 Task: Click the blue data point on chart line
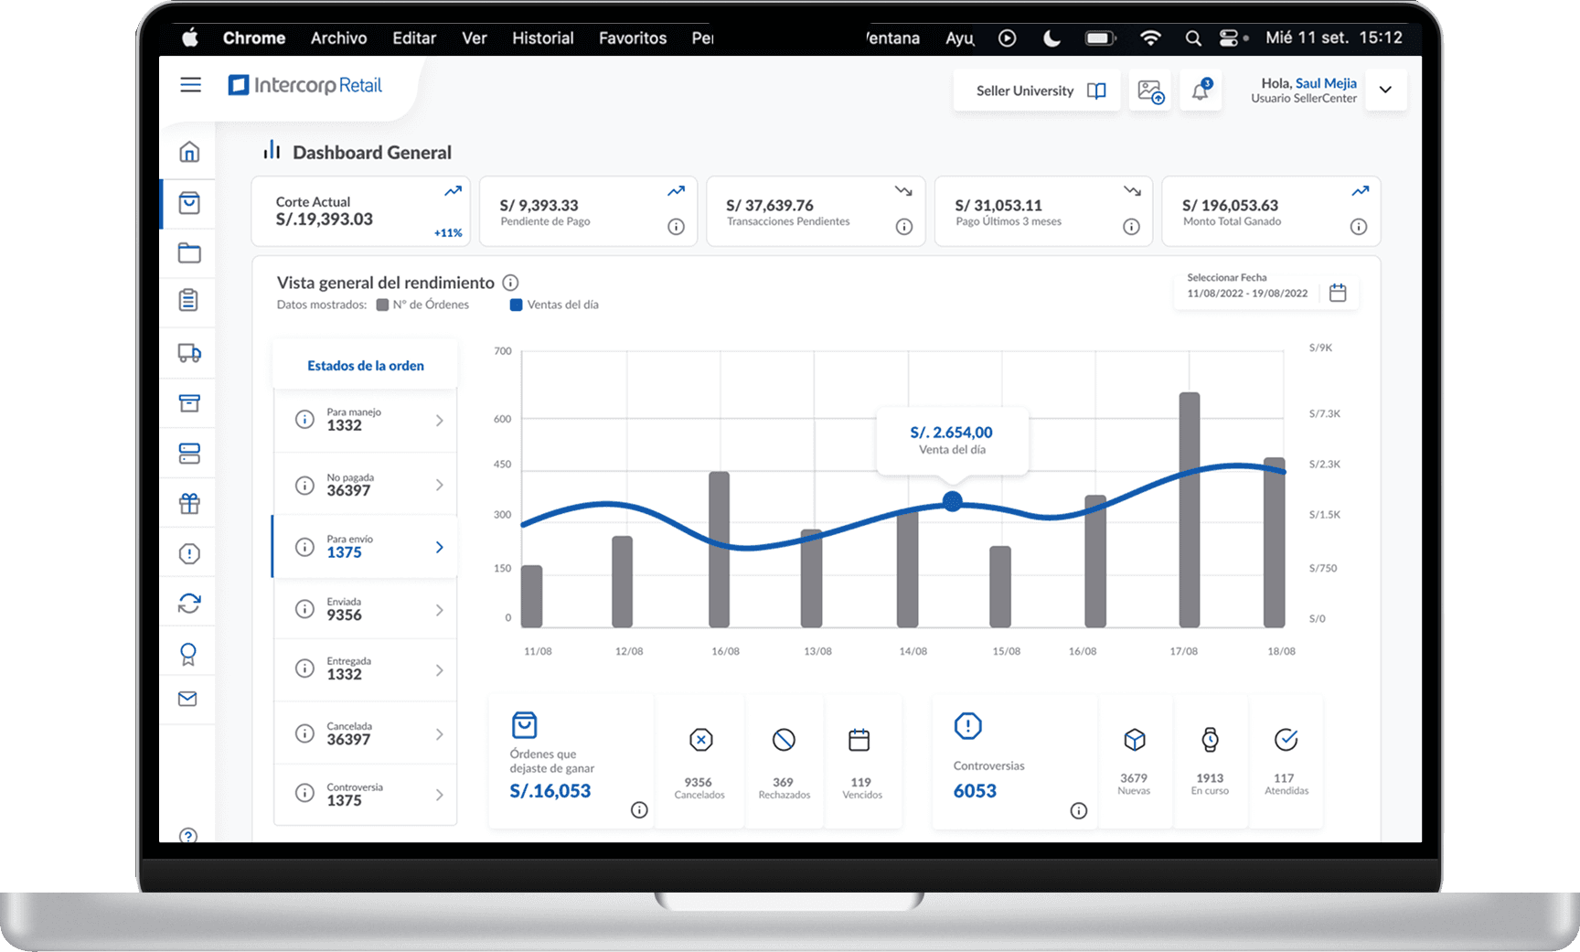pos(952,501)
